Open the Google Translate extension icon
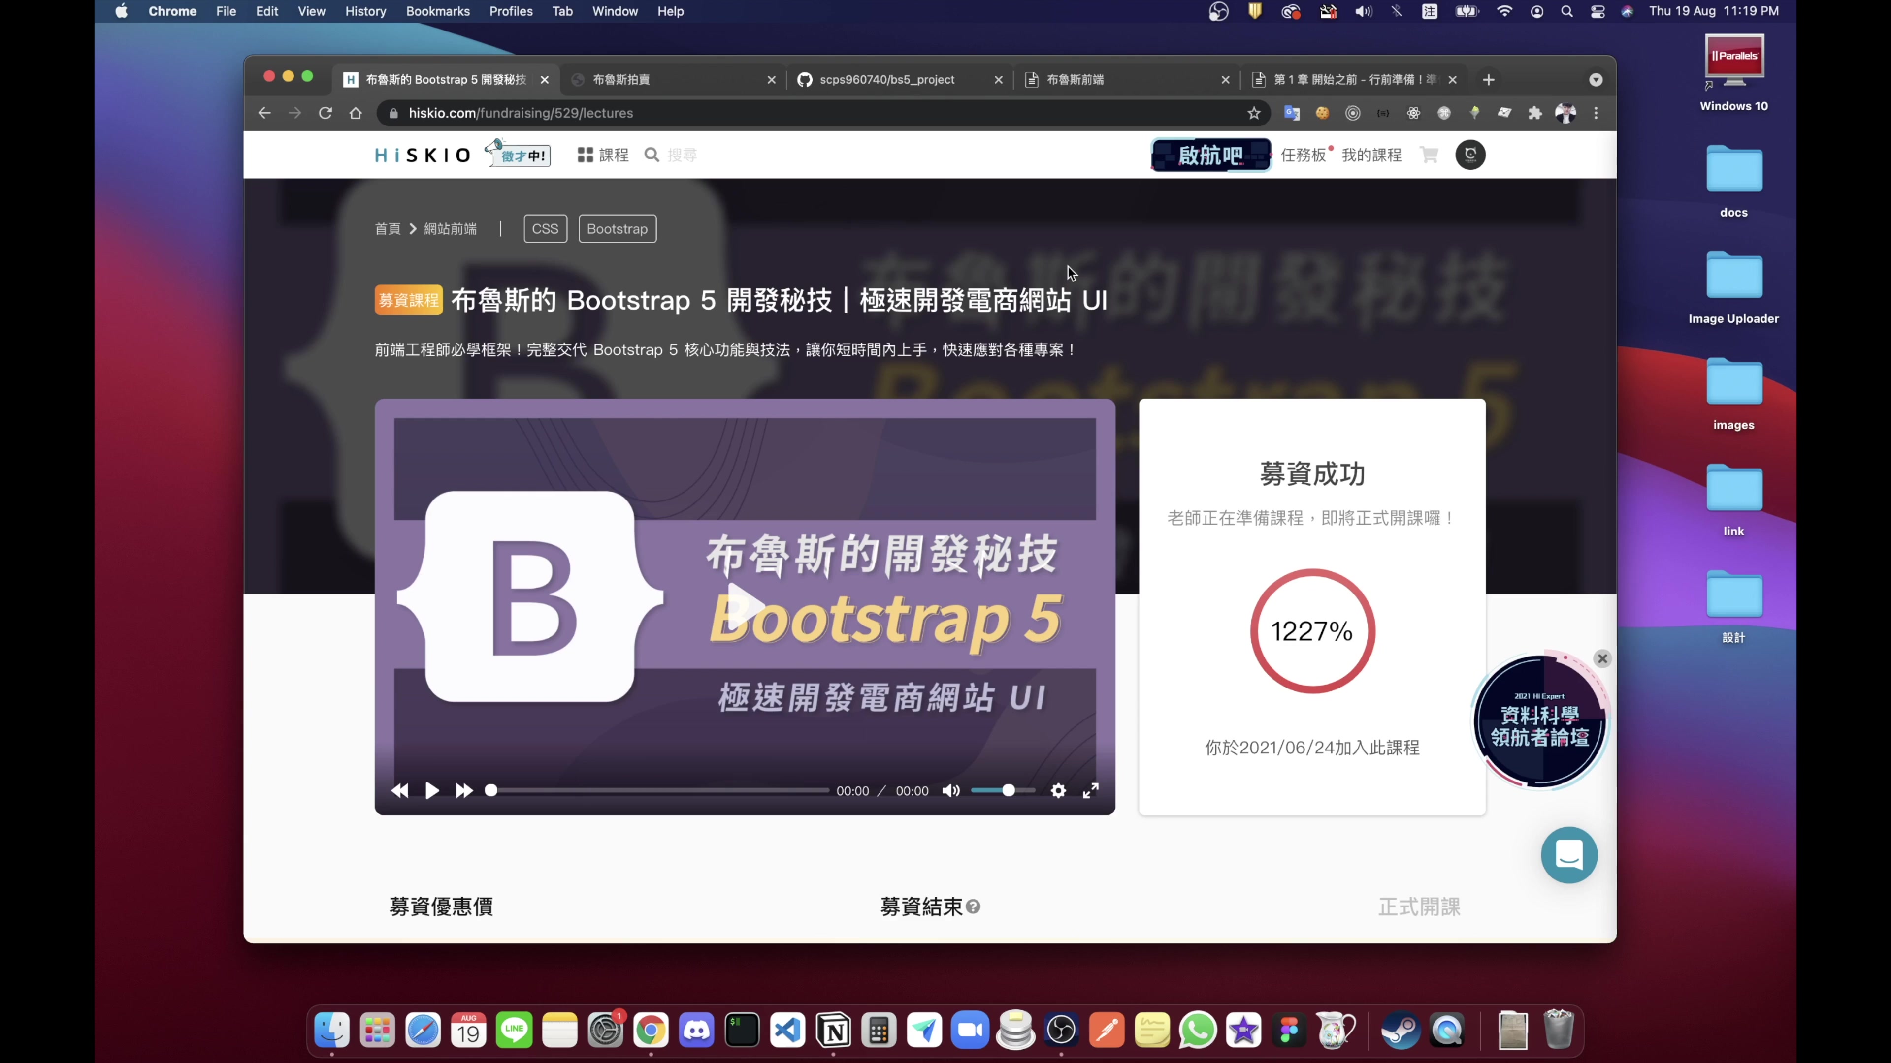 (x=1292, y=113)
